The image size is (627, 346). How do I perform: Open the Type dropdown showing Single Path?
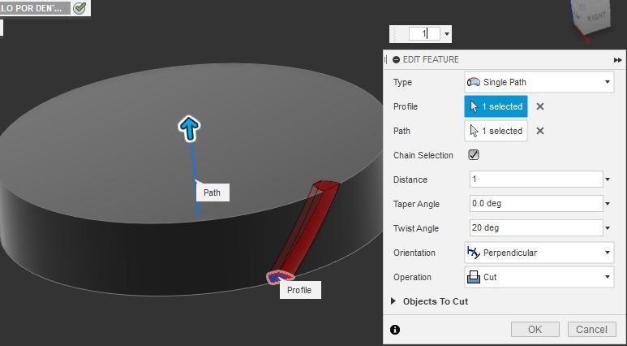pyautogui.click(x=539, y=82)
